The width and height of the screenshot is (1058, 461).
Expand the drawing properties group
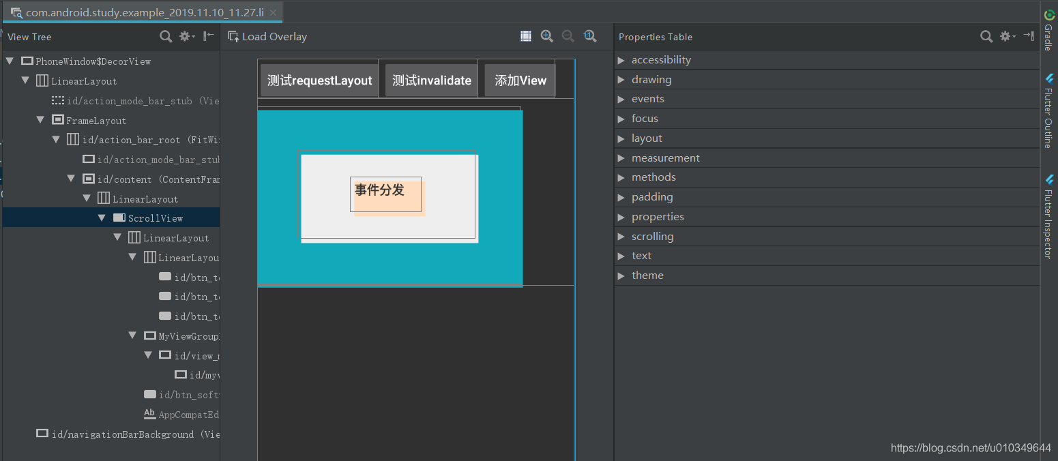[621, 80]
